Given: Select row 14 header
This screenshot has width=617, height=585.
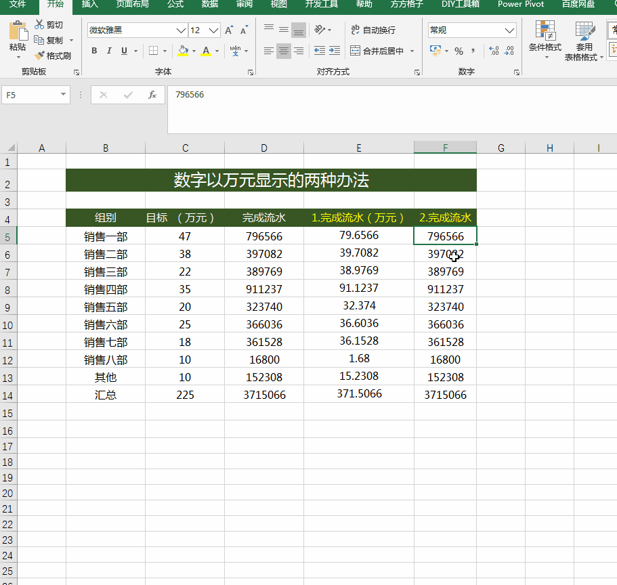Looking at the screenshot, I should (x=8, y=395).
